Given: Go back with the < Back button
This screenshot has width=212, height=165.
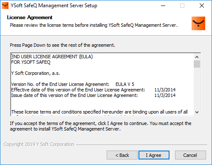Looking at the screenshot, I should 122,155.
